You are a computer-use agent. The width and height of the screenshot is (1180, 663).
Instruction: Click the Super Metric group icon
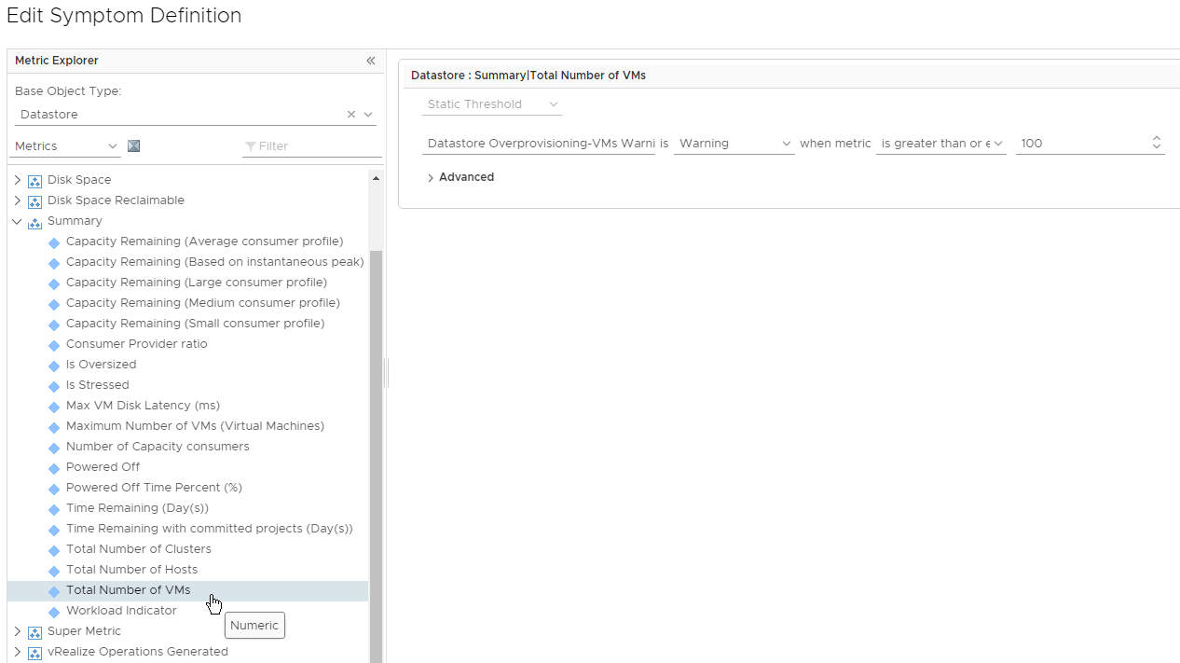pos(35,632)
